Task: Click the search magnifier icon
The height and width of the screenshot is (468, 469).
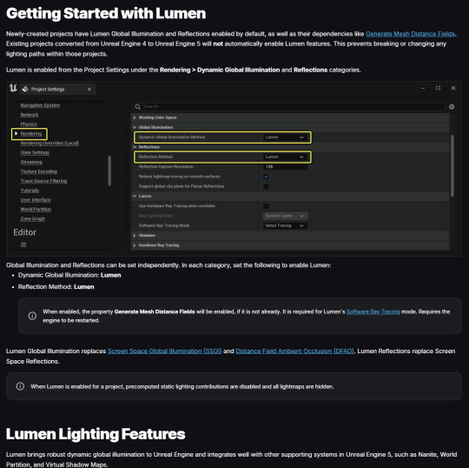Action: [137, 107]
